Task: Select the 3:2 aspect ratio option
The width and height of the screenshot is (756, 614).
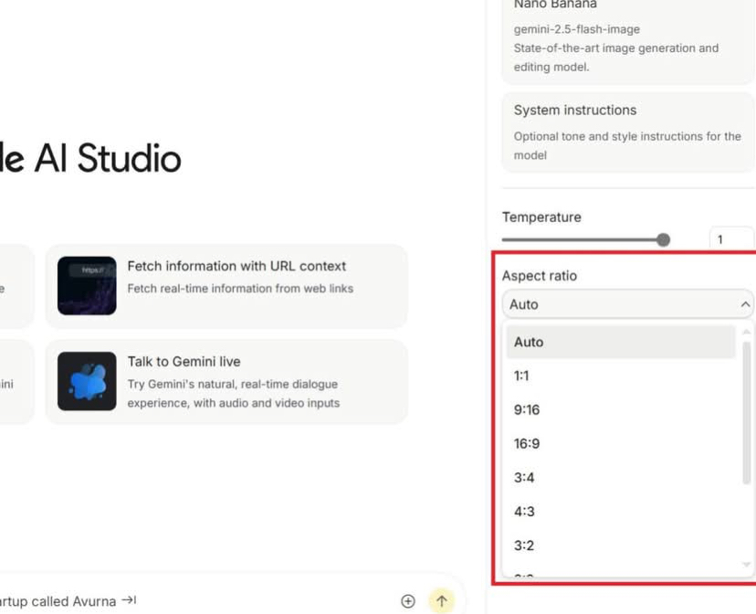Action: [x=621, y=545]
